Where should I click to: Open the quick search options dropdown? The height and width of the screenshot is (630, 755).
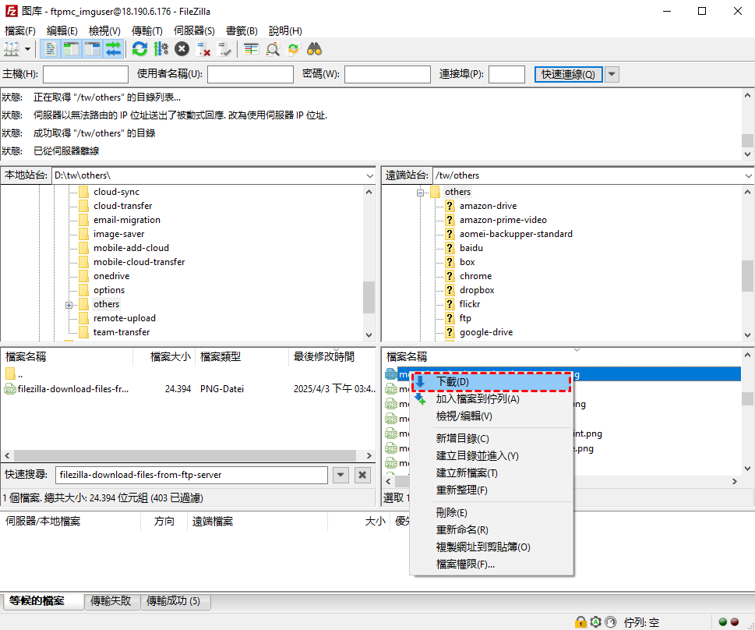pyautogui.click(x=340, y=475)
